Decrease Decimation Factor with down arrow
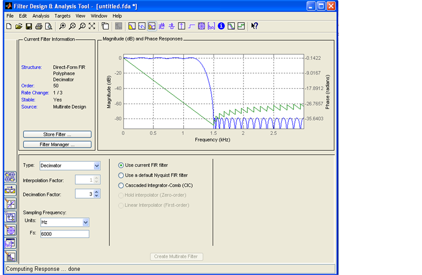This screenshot has width=422, height=275. (97, 196)
